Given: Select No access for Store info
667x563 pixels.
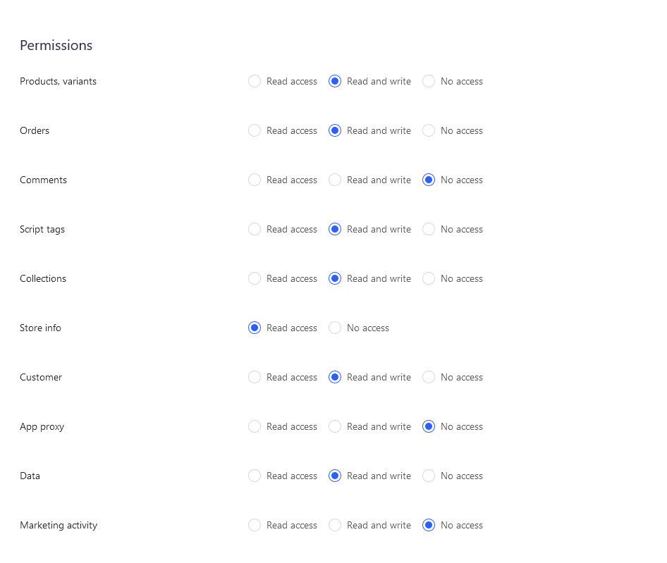Looking at the screenshot, I should pos(335,328).
